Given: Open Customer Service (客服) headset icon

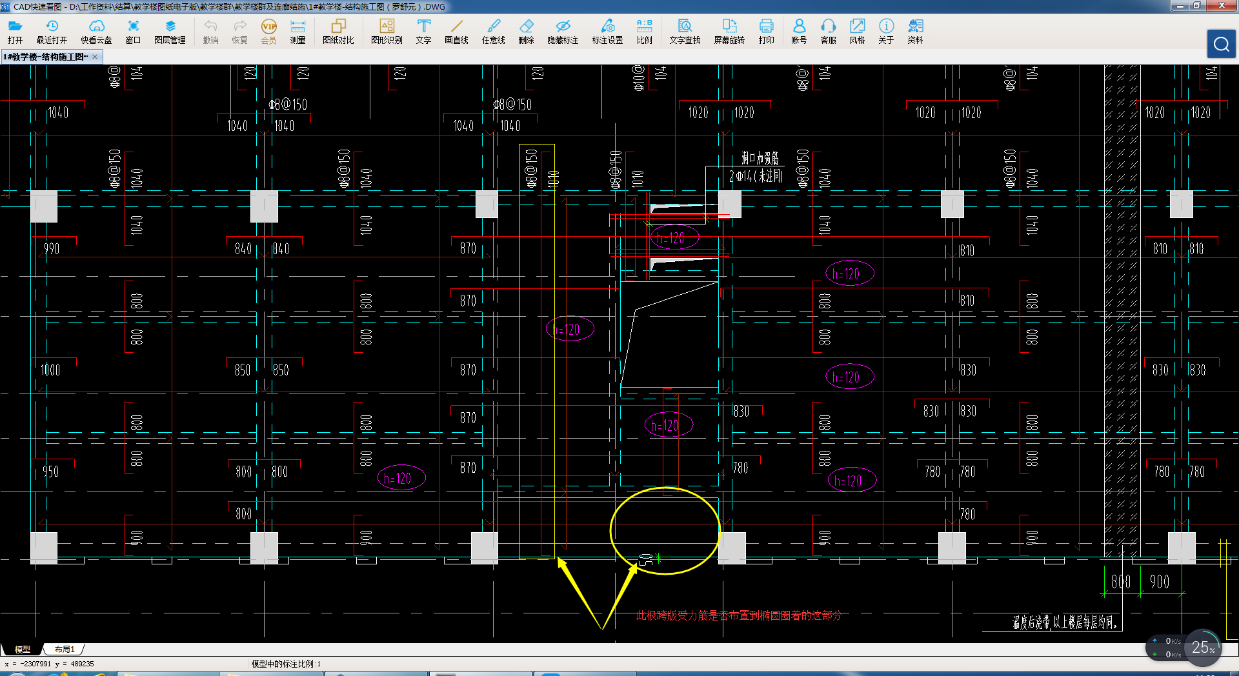Looking at the screenshot, I should click(828, 32).
